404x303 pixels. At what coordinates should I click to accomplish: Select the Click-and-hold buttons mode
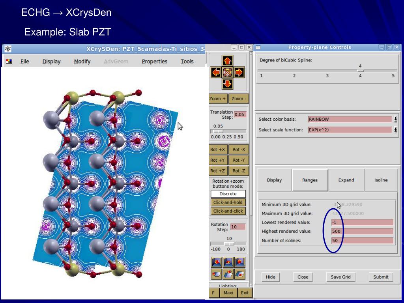[228, 202]
